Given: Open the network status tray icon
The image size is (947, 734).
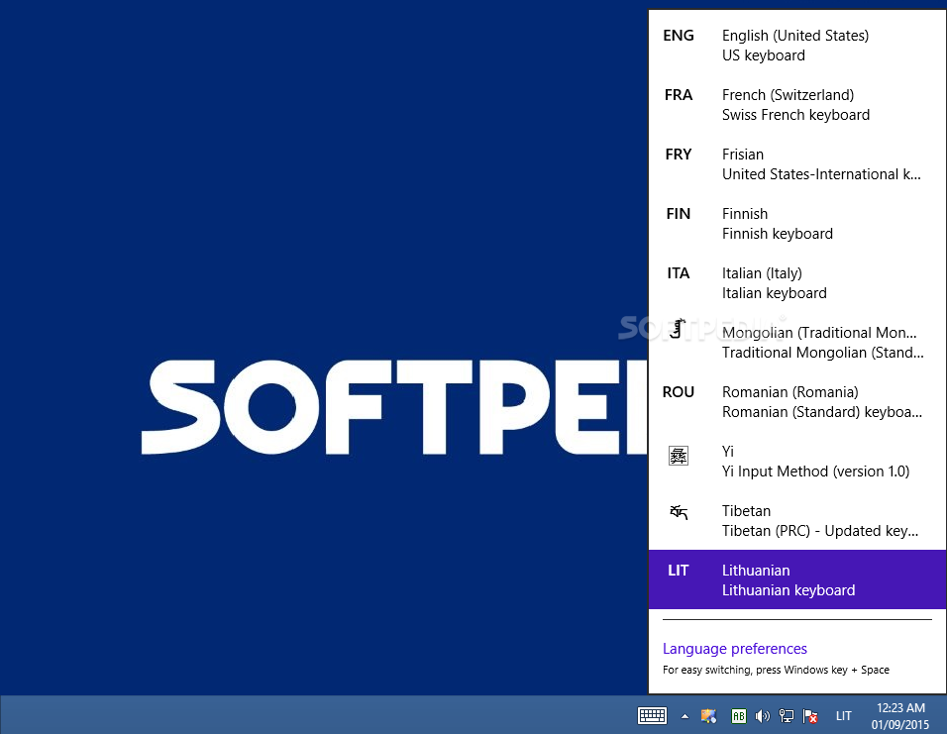Looking at the screenshot, I should click(787, 716).
